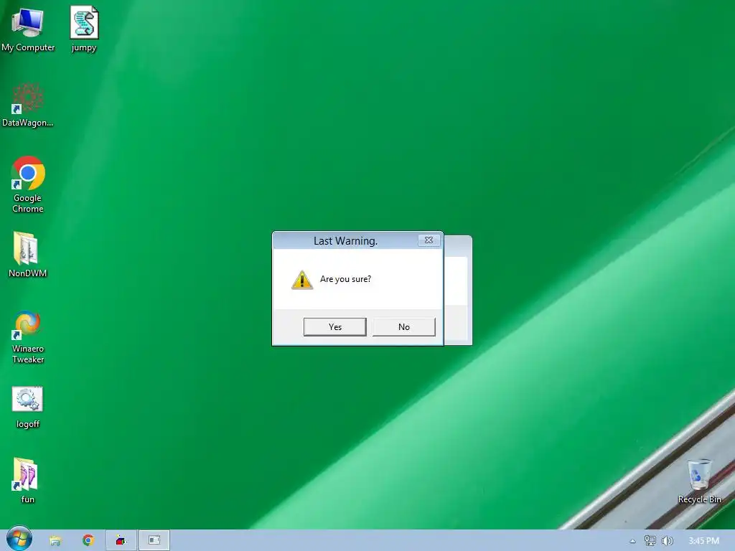Select the Recycle Bin icon
735x551 pixels.
699,481
